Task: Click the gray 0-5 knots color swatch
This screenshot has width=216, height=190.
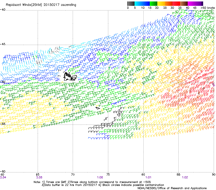Action: (131, 4)
